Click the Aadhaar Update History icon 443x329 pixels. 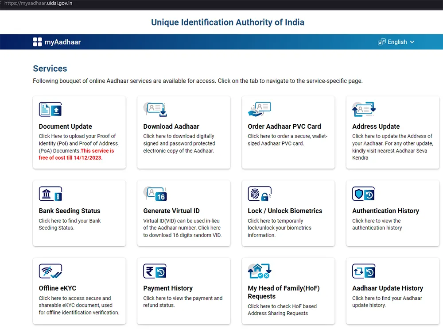364,271
